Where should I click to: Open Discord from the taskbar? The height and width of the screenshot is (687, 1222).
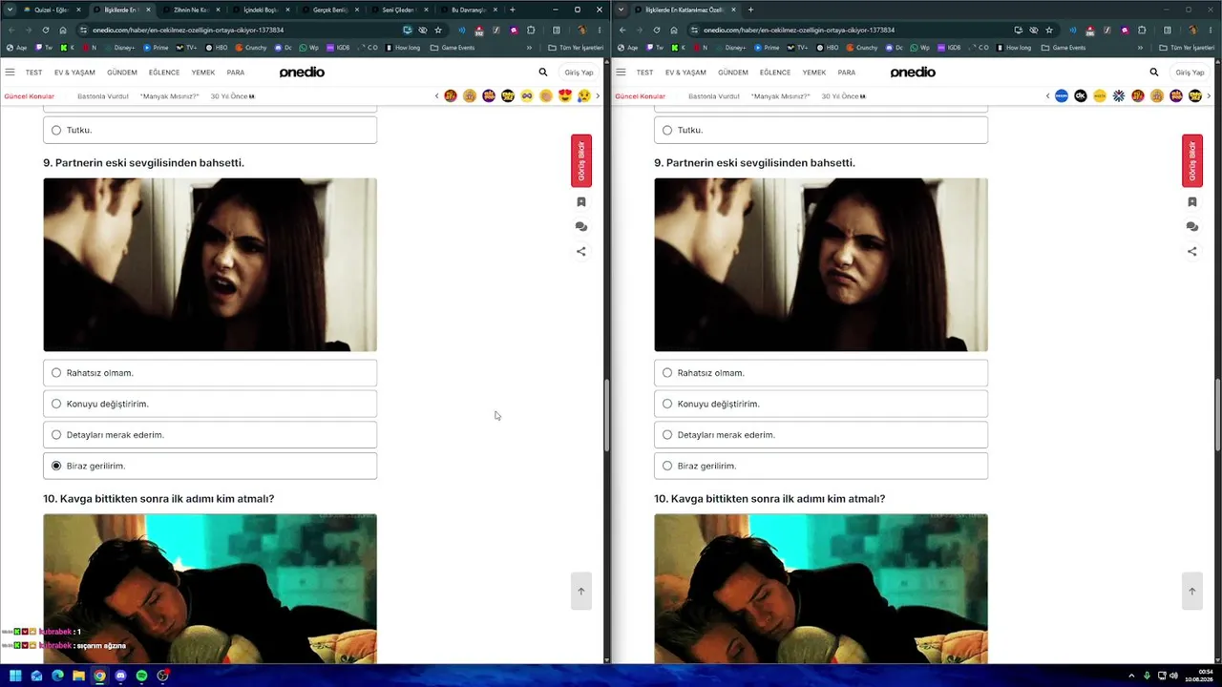coord(120,676)
